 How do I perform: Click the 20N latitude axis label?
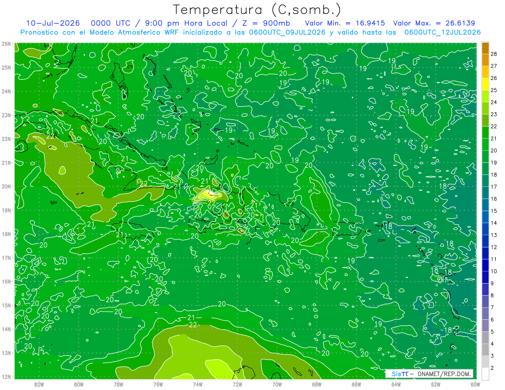[6, 186]
